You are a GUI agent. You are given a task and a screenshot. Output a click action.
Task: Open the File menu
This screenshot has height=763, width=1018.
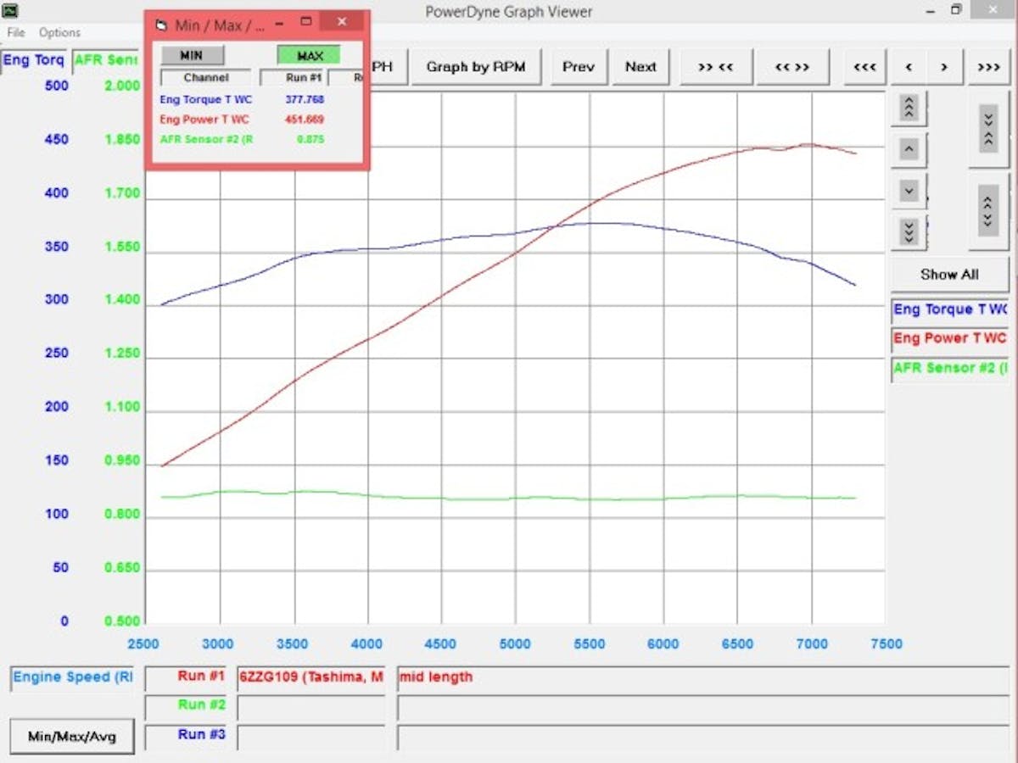point(14,32)
